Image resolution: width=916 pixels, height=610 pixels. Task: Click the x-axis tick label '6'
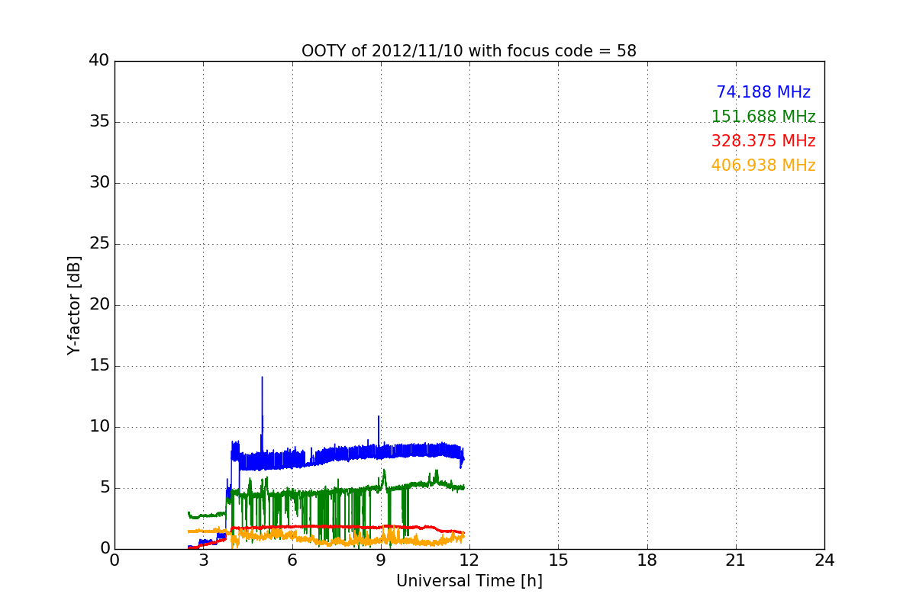point(292,560)
